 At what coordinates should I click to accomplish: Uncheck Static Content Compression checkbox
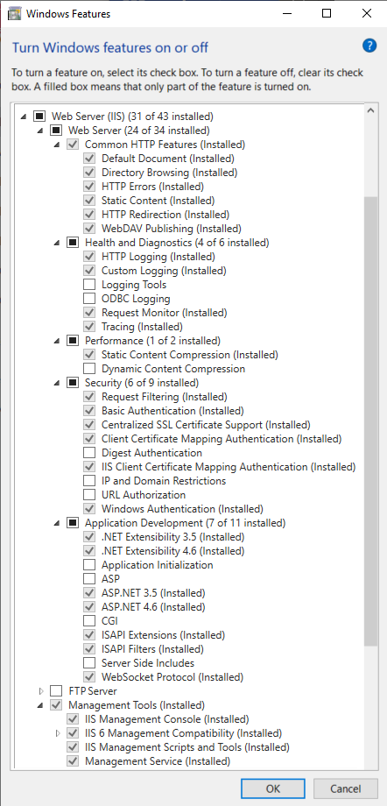point(89,354)
